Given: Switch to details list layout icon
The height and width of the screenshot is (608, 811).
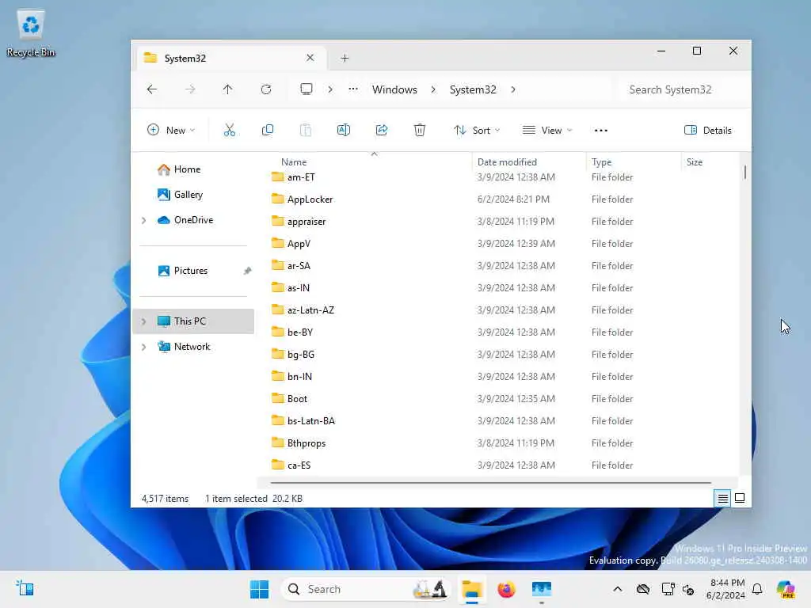Looking at the screenshot, I should pos(722,499).
